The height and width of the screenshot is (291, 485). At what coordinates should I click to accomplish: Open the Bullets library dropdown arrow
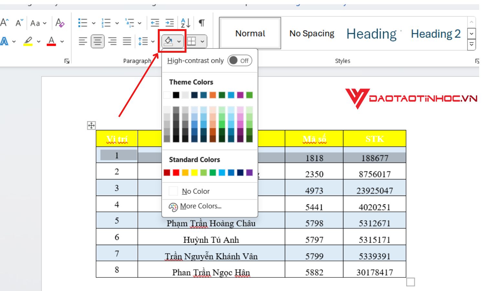pyautogui.click(x=93, y=23)
